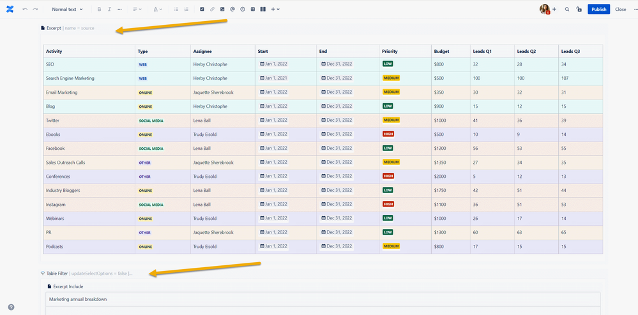Image resolution: width=638 pixels, height=315 pixels.
Task: Insert a bullet list
Action: tap(176, 9)
